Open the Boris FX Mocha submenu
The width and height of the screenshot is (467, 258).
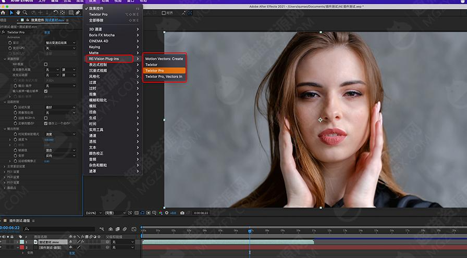113,35
